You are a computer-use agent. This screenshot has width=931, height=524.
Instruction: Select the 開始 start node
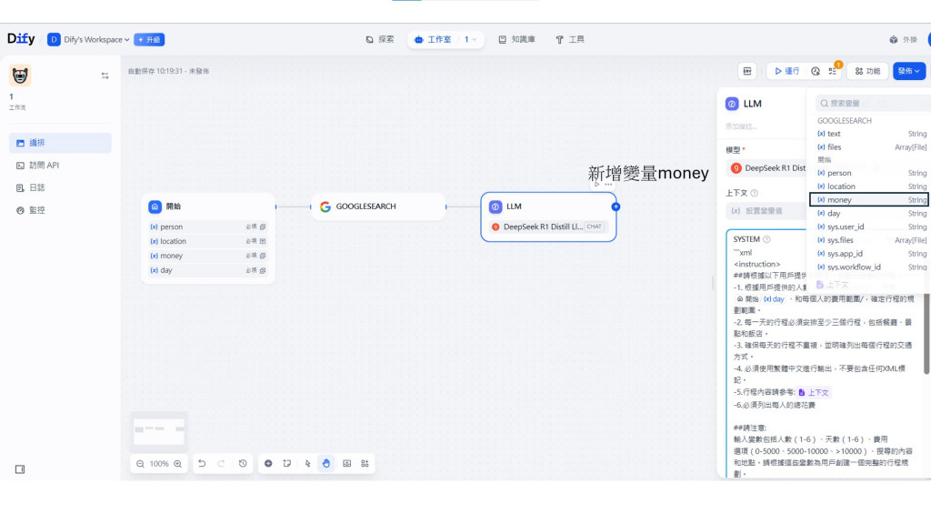click(x=208, y=238)
